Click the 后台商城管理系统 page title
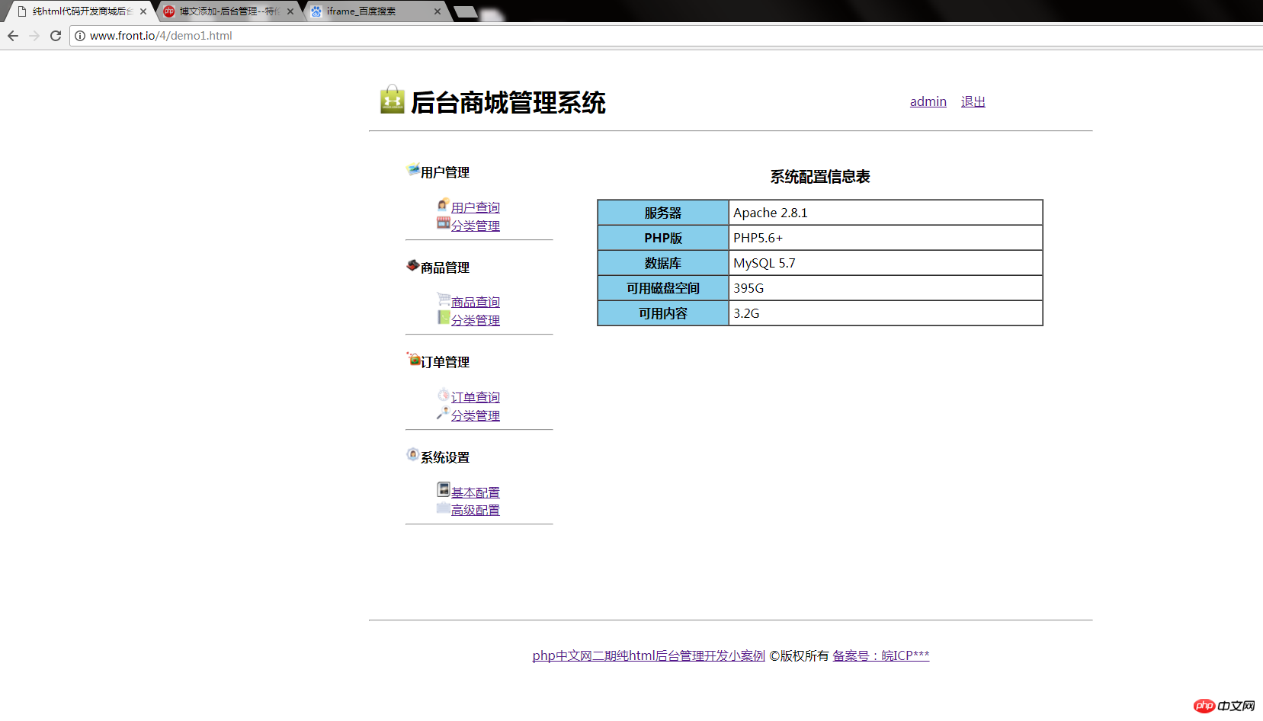This screenshot has height=721, width=1263. [x=508, y=102]
